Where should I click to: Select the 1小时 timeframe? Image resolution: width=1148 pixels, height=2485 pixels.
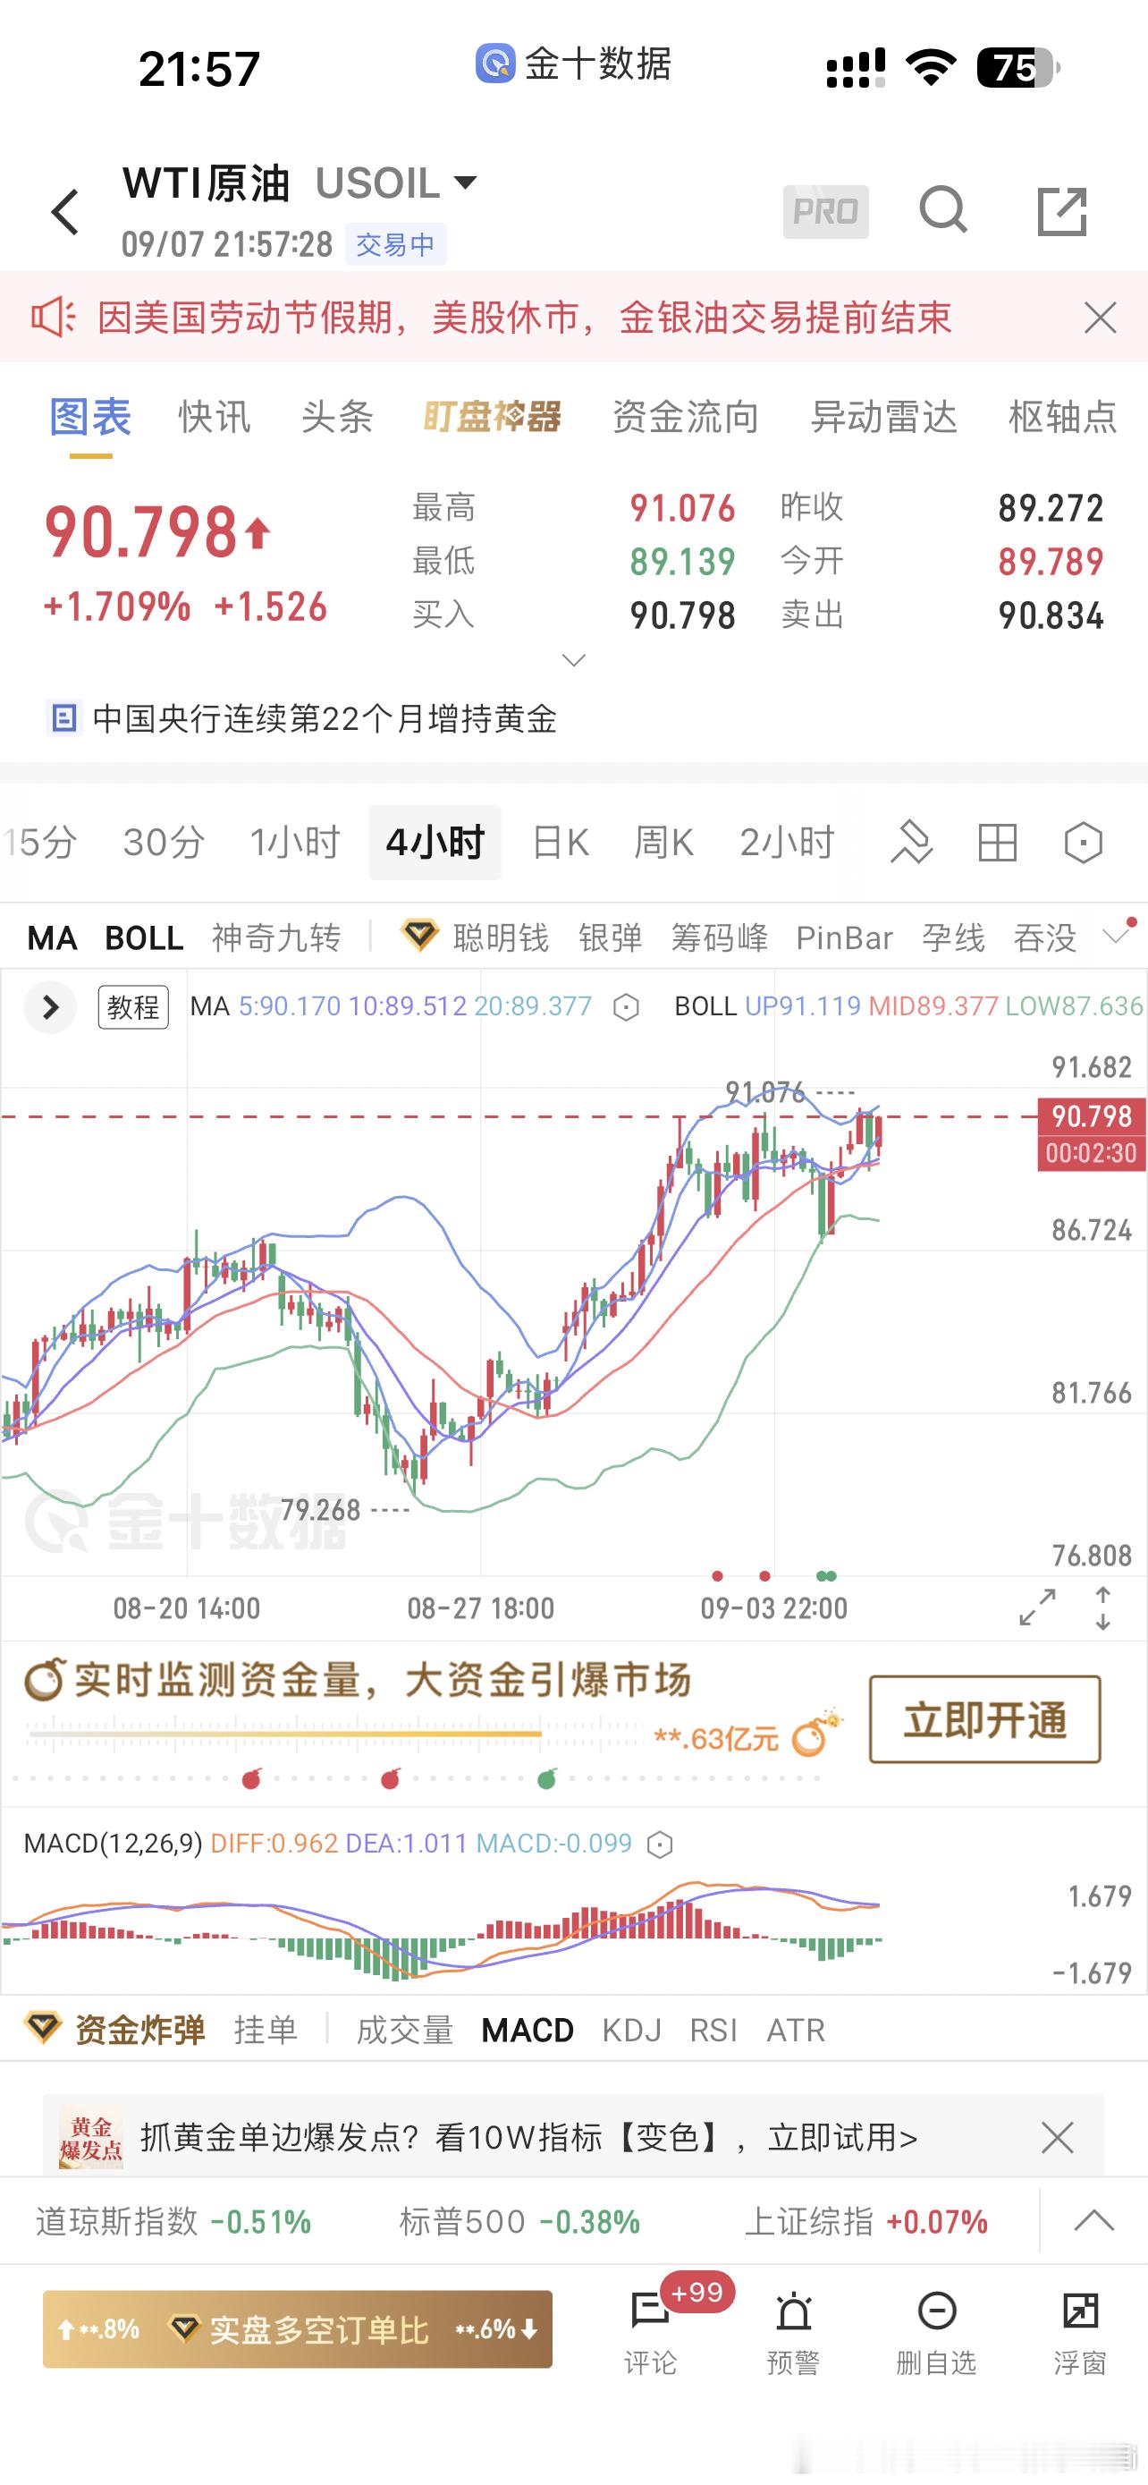[x=295, y=842]
